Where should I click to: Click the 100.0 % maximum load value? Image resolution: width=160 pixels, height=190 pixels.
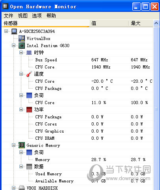[139, 103]
